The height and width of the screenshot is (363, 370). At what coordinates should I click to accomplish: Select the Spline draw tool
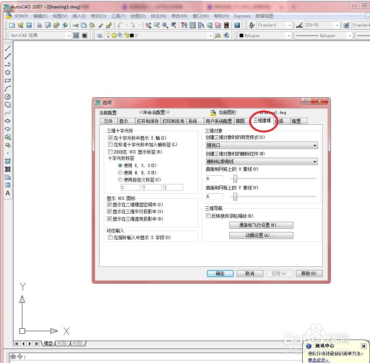click(8, 113)
